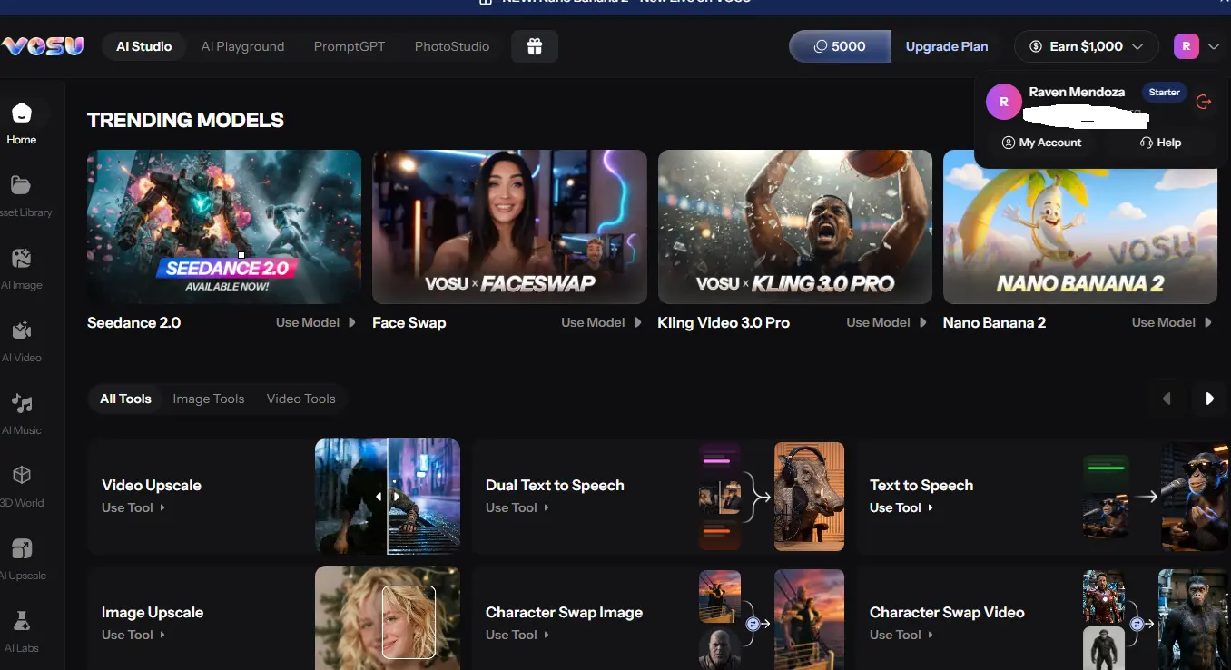Image resolution: width=1231 pixels, height=670 pixels.
Task: Click the Video Upscale tool title
Action: click(152, 485)
